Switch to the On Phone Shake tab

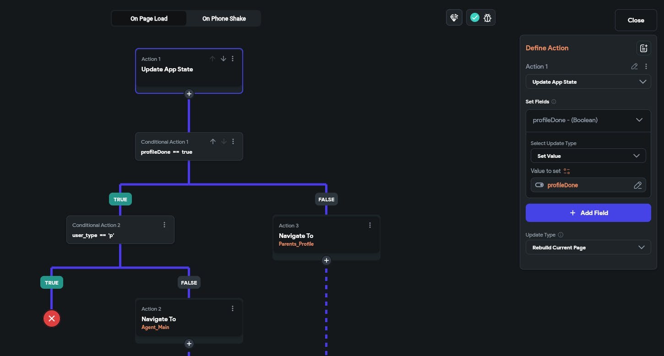(x=224, y=19)
